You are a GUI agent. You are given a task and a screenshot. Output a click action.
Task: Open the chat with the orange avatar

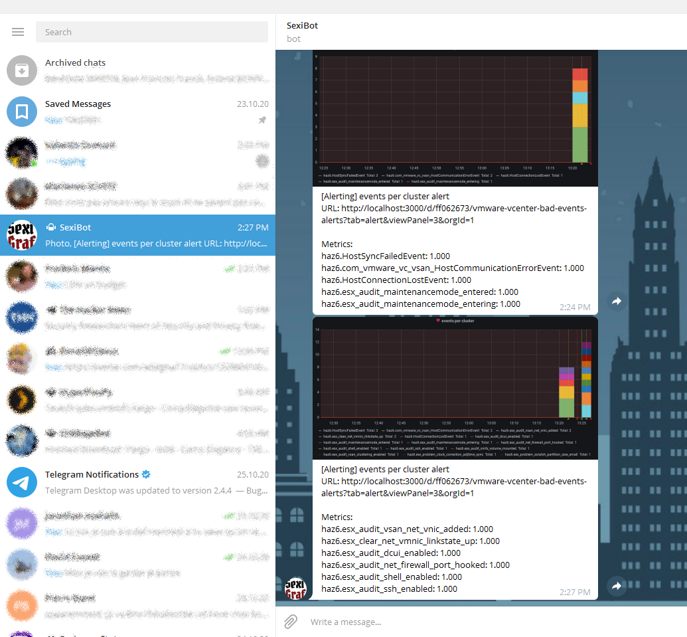[x=22, y=606]
